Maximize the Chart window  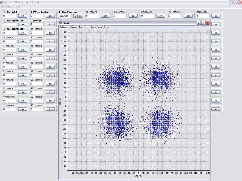[203, 23]
